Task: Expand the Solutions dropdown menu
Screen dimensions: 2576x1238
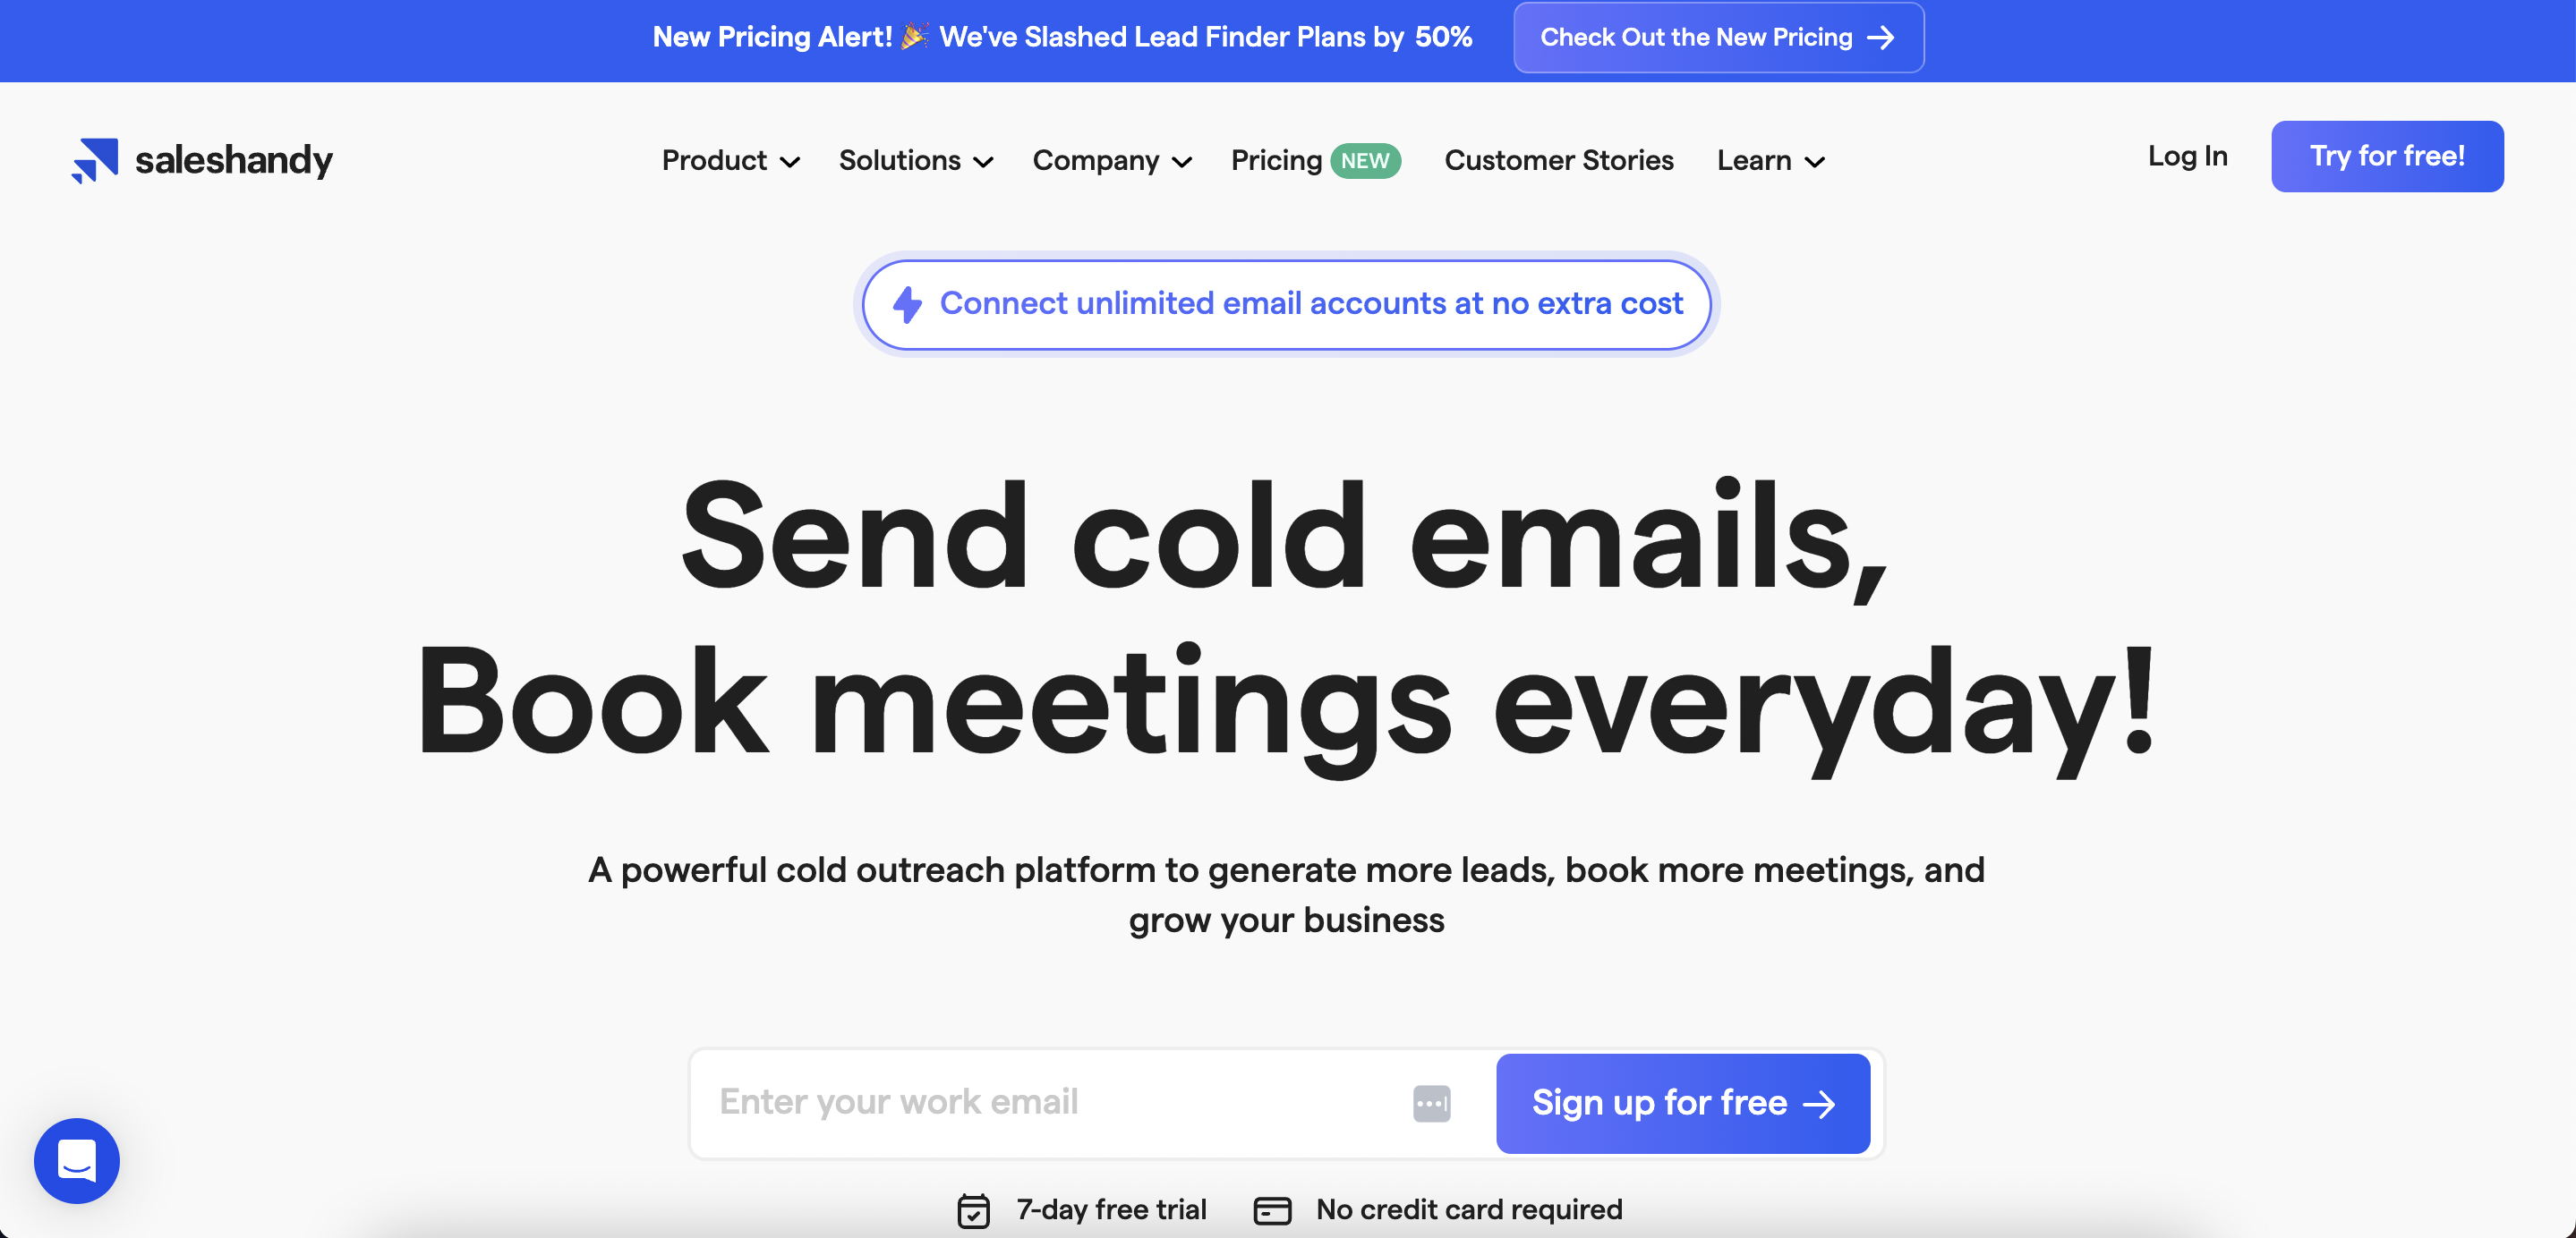Action: tap(917, 159)
